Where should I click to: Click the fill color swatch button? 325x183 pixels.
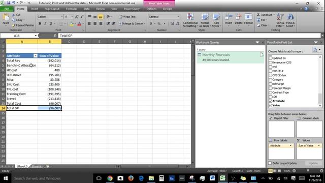pyautogui.click(x=71, y=24)
